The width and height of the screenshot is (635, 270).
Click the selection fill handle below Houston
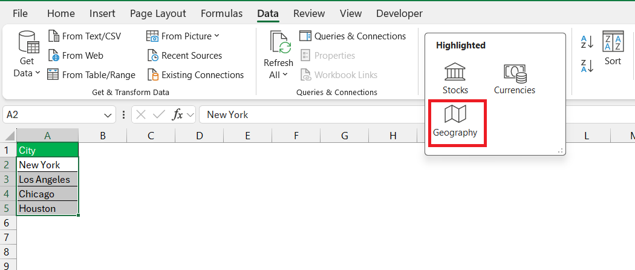(x=78, y=216)
